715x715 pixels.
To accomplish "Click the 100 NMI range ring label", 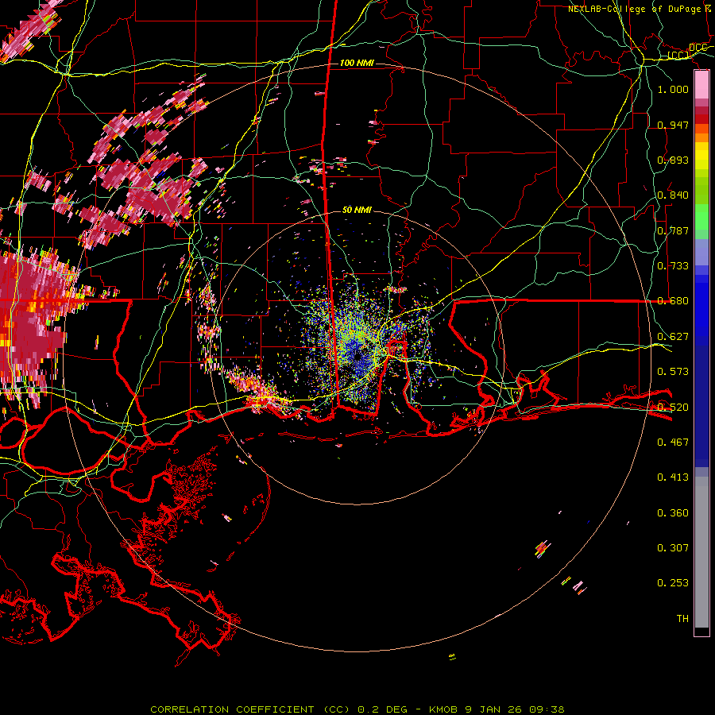I will coord(357,63).
